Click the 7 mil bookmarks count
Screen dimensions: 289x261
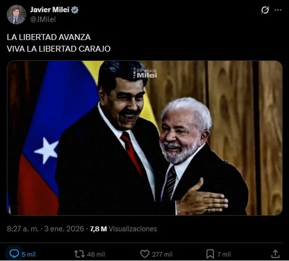[224, 254]
